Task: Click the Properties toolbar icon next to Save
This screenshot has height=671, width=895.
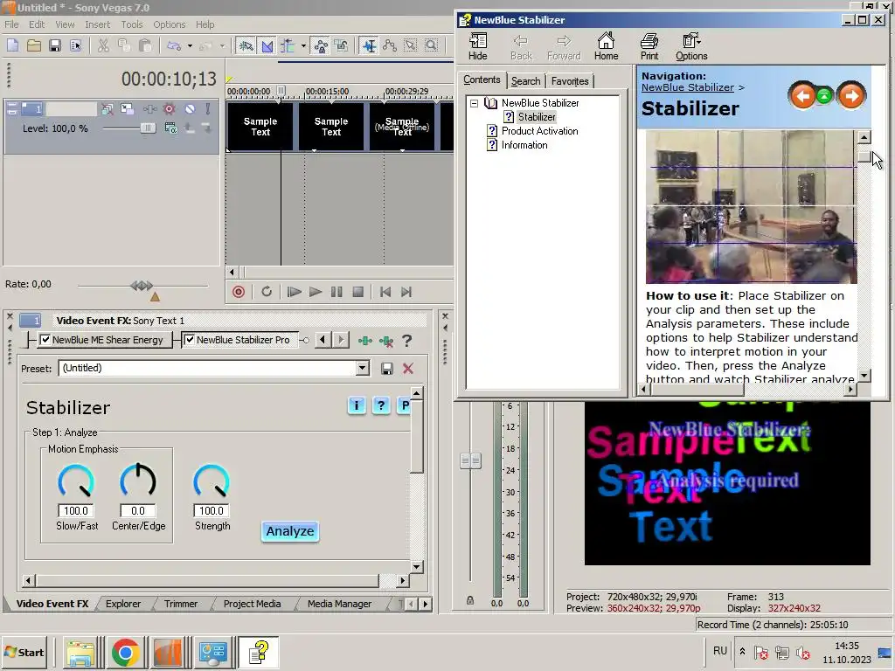Action: (x=75, y=45)
